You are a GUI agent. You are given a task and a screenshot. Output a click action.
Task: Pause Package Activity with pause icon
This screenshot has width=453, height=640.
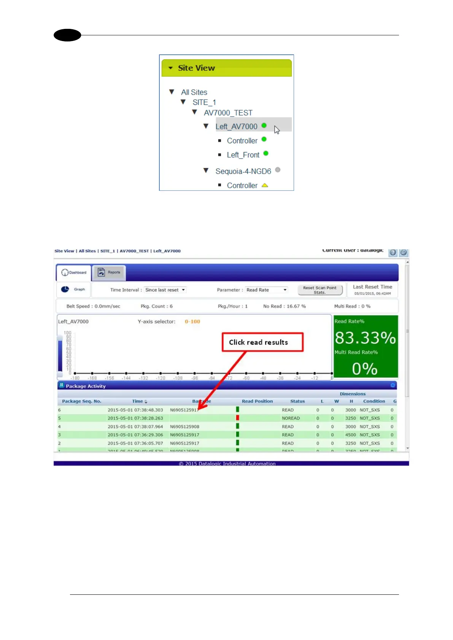[x=62, y=385]
